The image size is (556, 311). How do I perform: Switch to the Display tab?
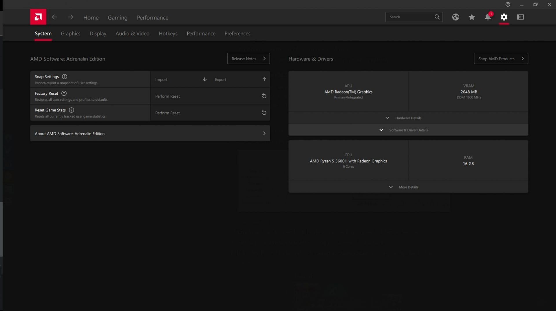coord(98,34)
